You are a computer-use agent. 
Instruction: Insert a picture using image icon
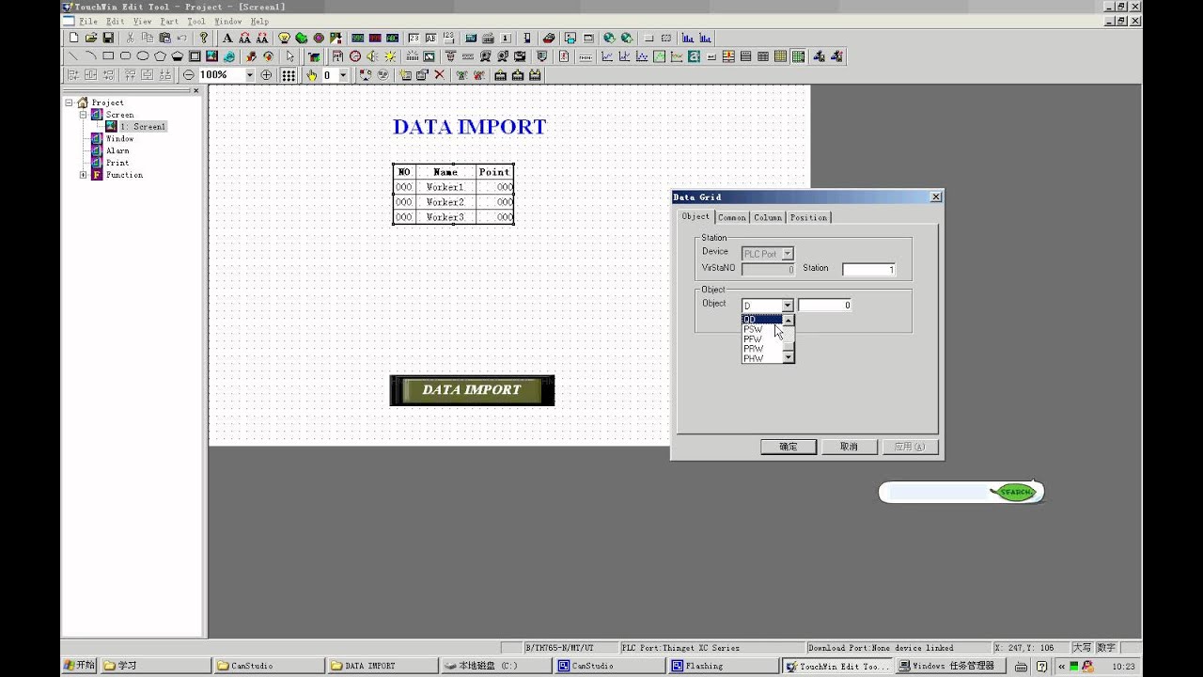point(211,56)
